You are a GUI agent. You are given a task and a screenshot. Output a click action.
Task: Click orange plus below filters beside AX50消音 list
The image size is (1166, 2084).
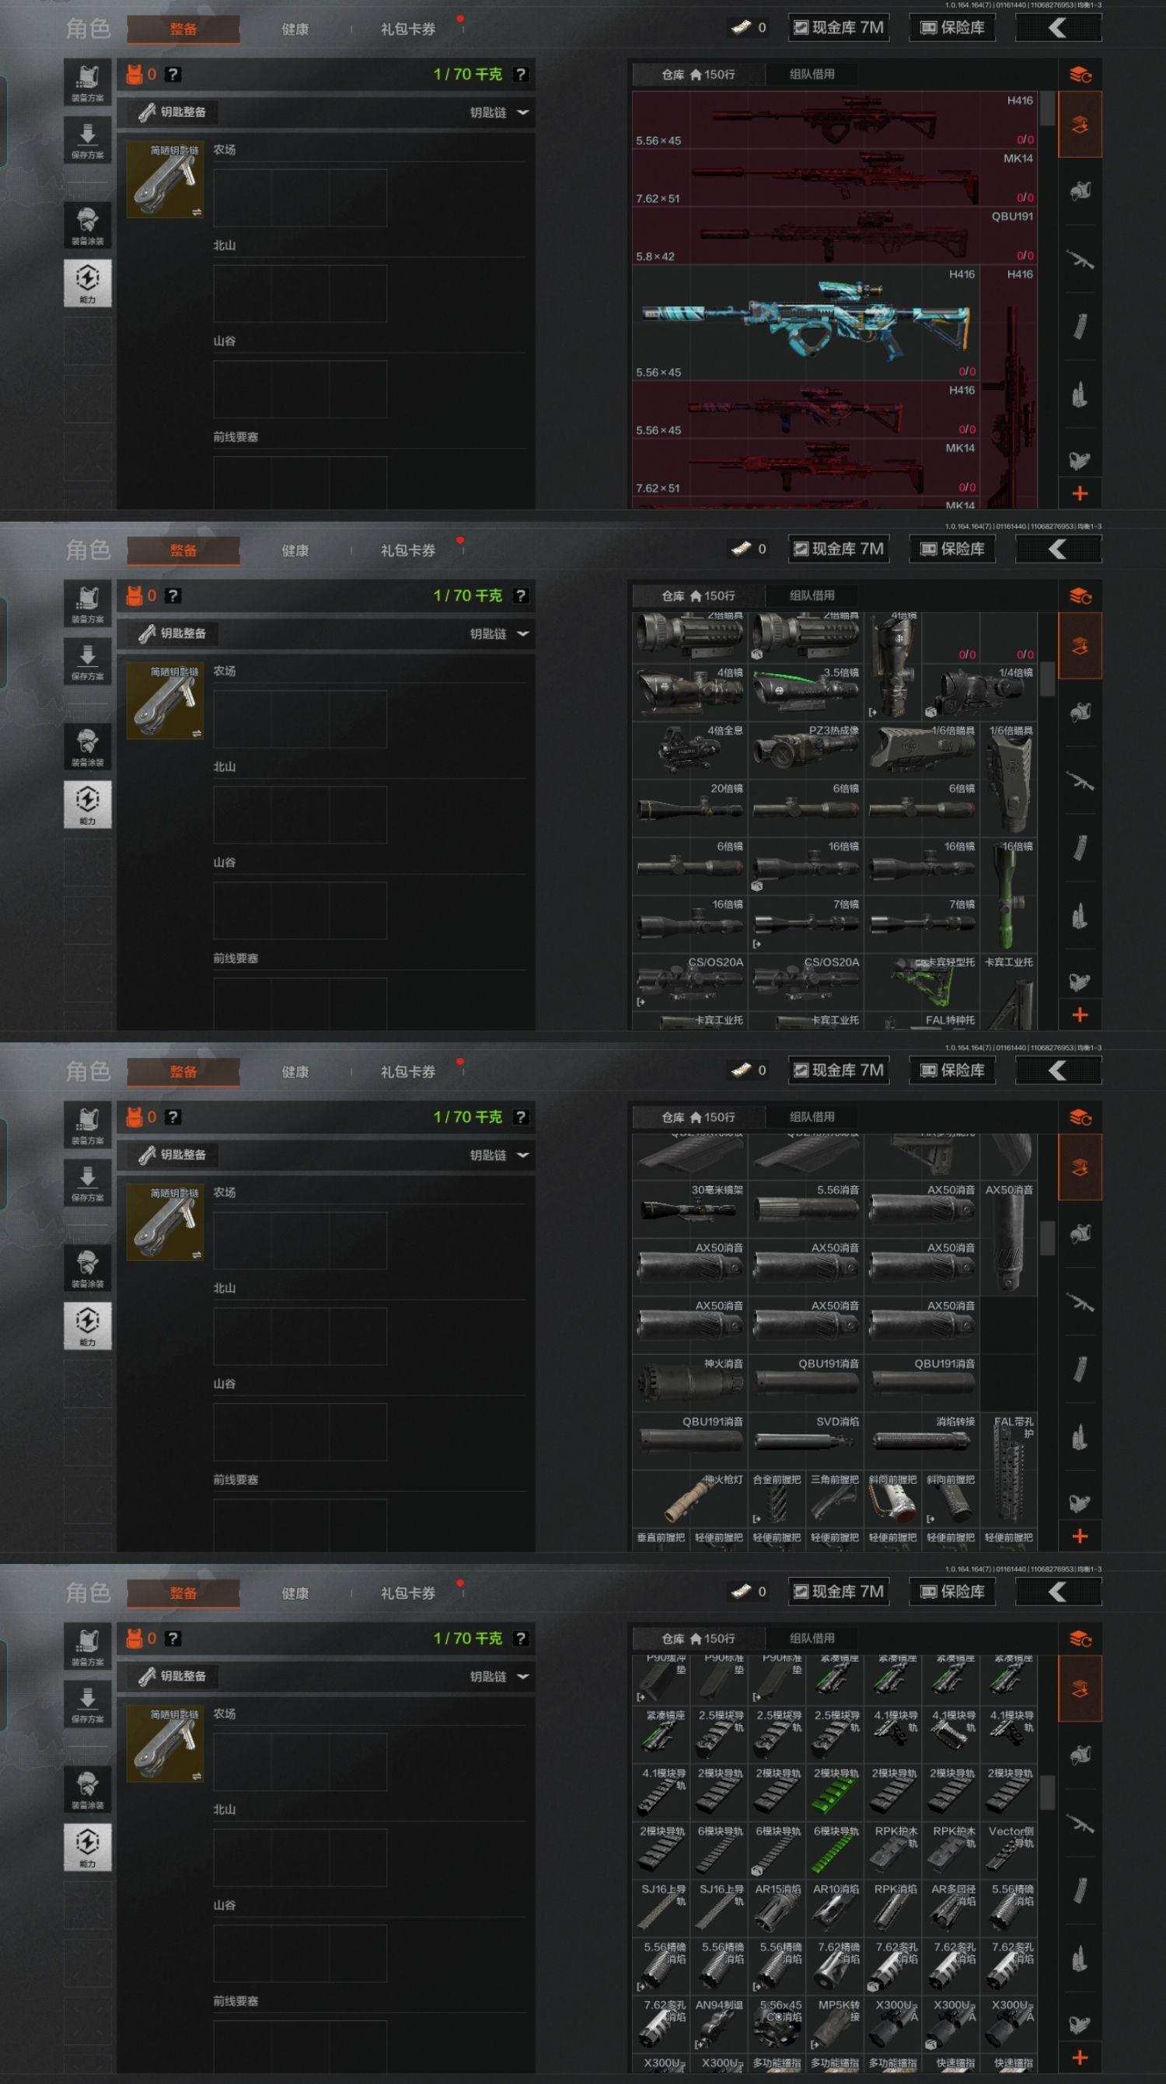point(1080,1536)
